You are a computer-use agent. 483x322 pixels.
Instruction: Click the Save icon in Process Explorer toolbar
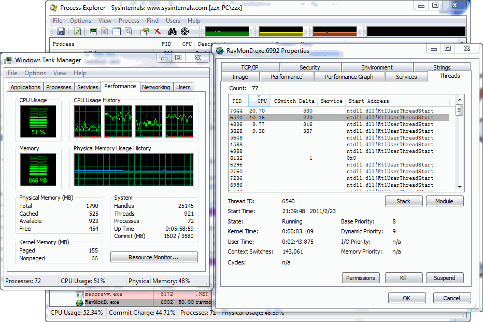[x=61, y=32]
